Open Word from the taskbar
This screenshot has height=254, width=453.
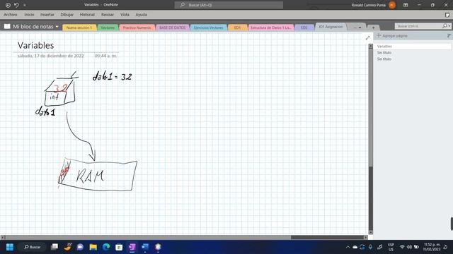click(x=145, y=247)
